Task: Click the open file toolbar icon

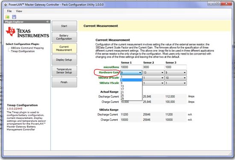Action: click(7, 17)
